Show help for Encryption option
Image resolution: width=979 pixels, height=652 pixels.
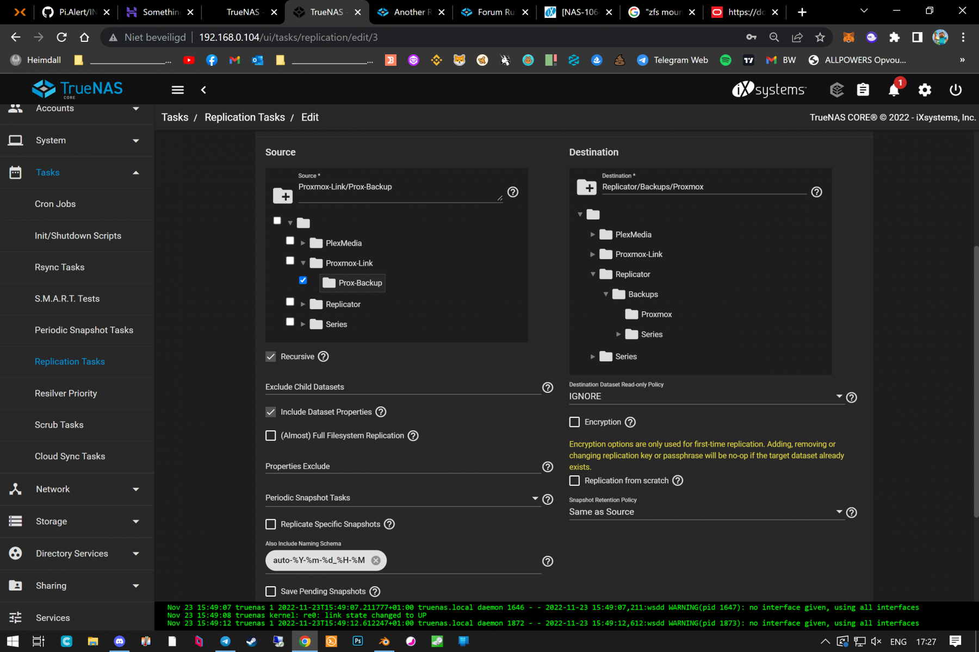630,422
